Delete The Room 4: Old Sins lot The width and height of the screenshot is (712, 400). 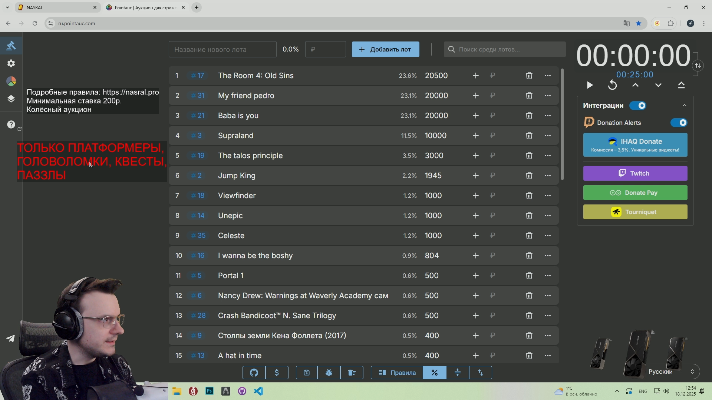[529, 76]
